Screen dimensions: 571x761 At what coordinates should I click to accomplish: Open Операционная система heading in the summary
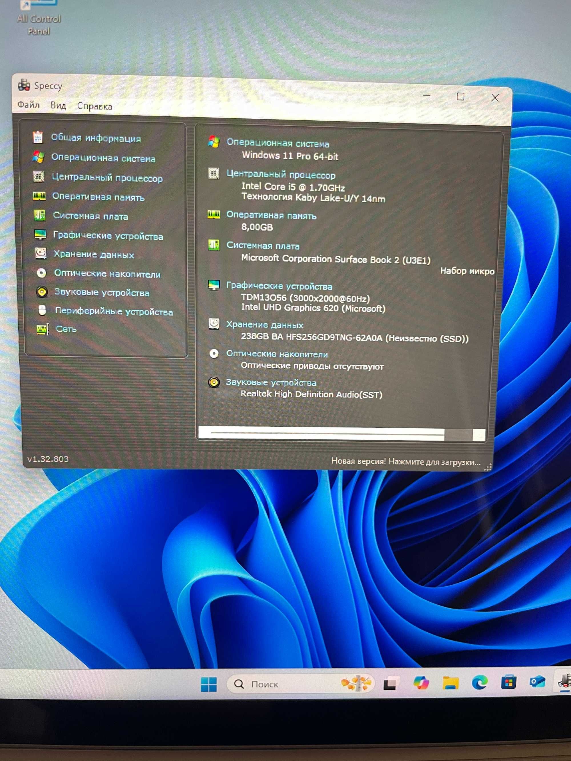[278, 143]
